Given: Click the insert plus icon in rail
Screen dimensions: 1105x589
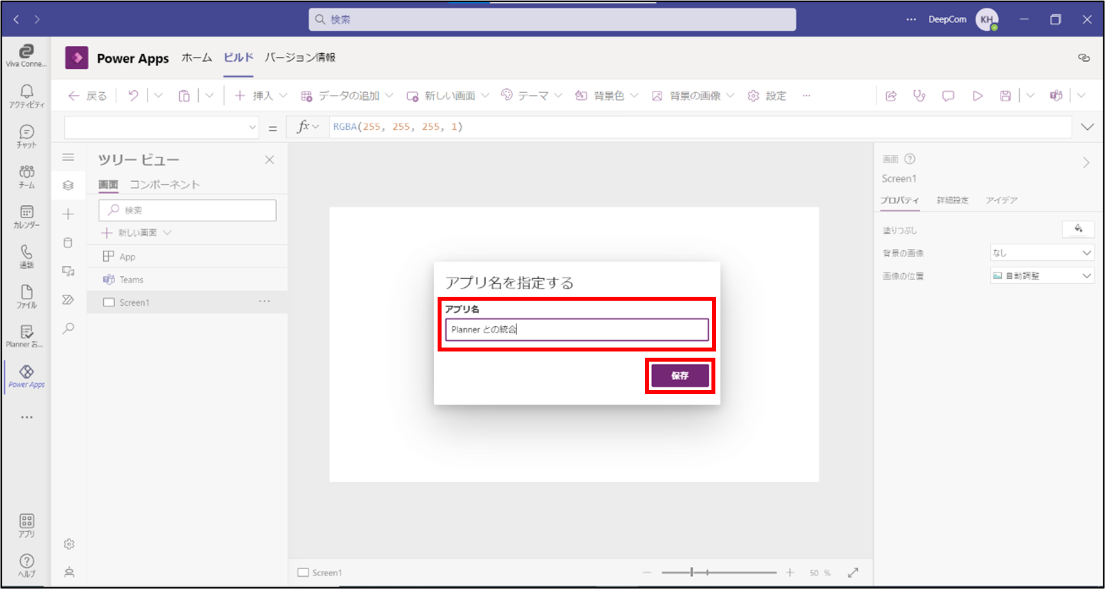Looking at the screenshot, I should (x=68, y=214).
